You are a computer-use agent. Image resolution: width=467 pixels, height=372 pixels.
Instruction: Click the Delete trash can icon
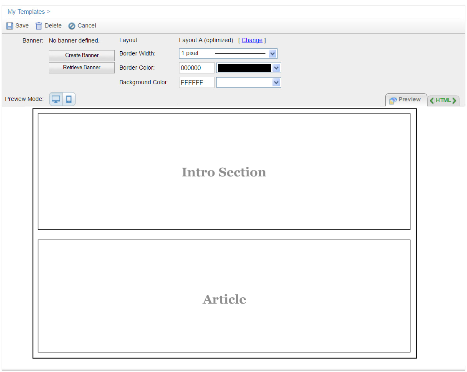(39, 26)
